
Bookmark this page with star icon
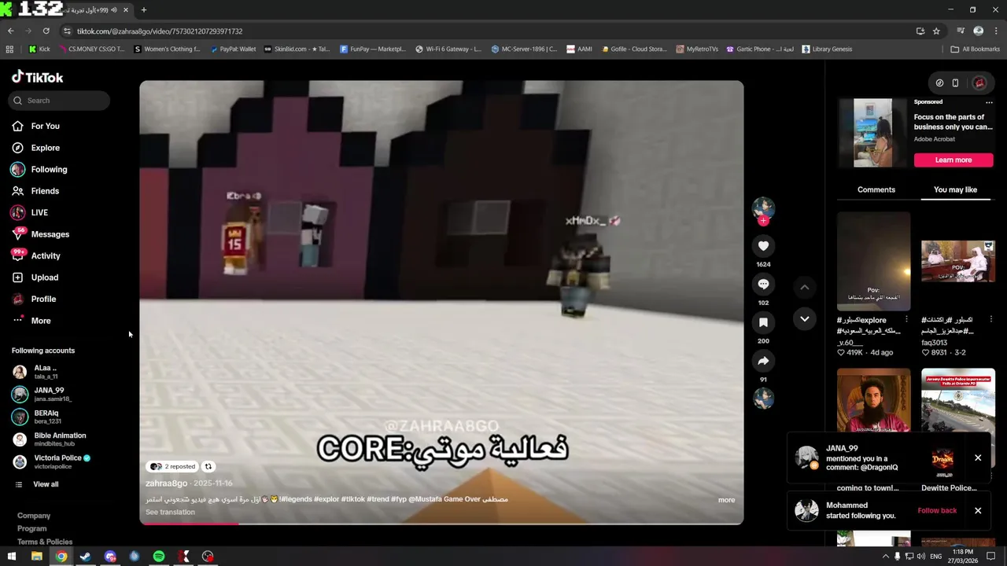tap(936, 31)
